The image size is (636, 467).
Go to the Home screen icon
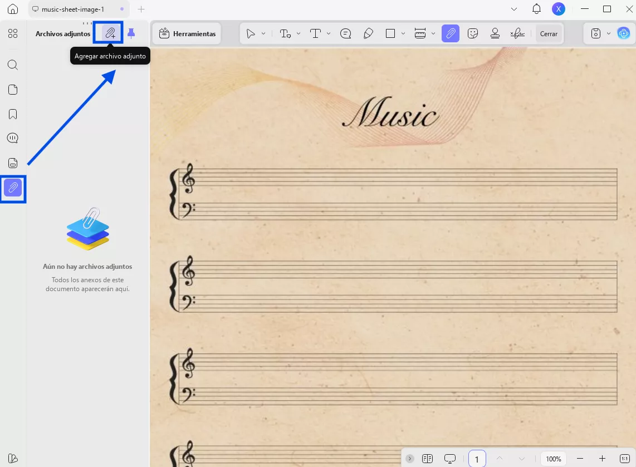pyautogui.click(x=13, y=9)
